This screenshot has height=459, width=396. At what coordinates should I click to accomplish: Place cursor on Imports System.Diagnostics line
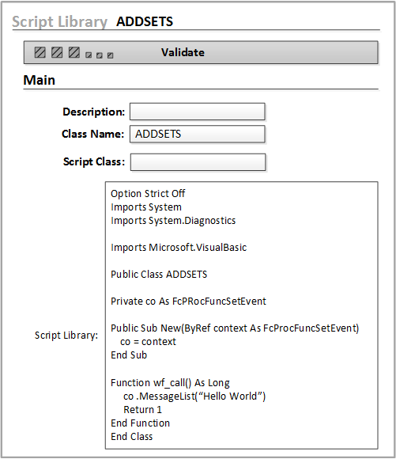click(x=173, y=221)
